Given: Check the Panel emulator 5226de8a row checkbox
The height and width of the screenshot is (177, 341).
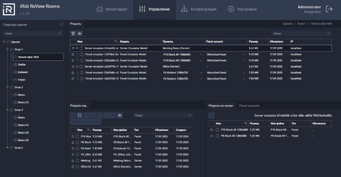Looking at the screenshot, I should [x=73, y=60].
